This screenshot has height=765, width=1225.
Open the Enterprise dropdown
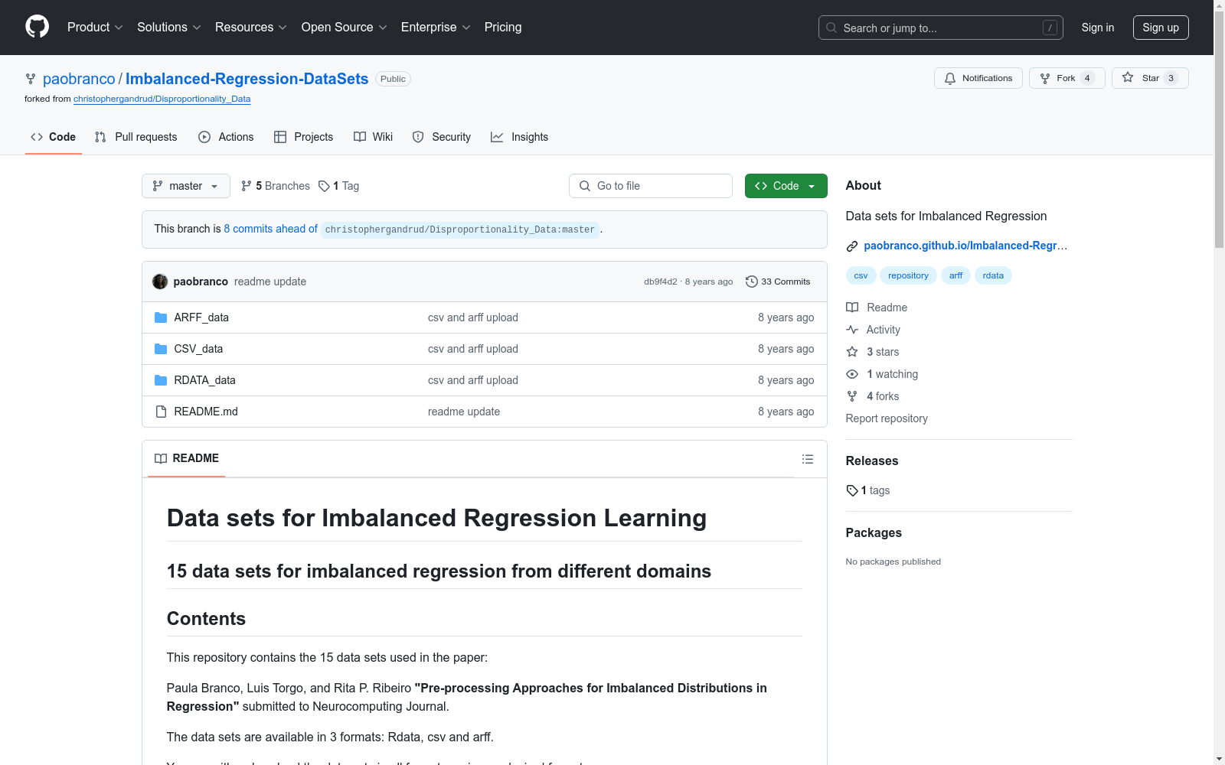(436, 28)
